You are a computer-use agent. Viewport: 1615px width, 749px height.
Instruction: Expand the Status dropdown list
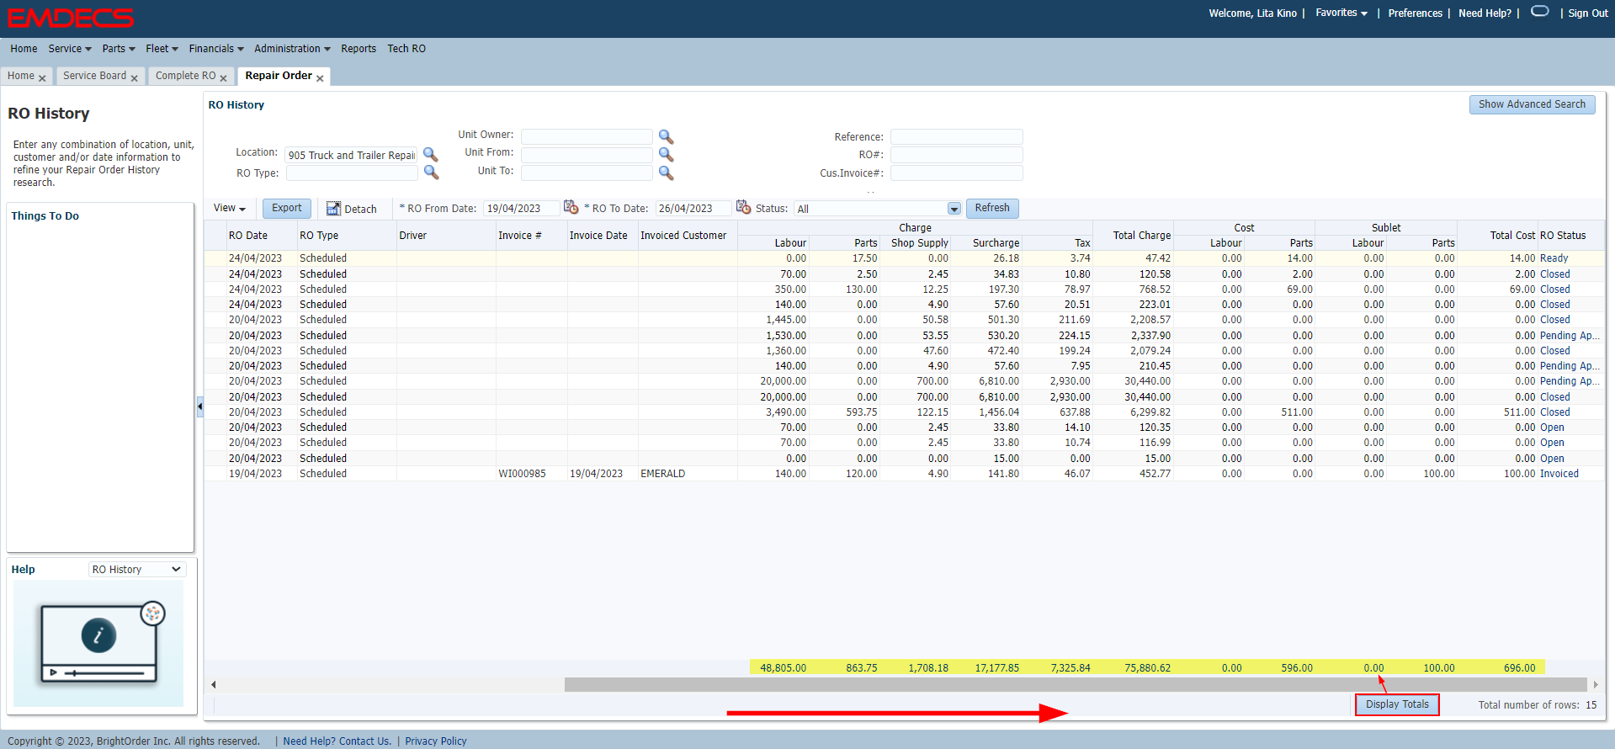point(954,209)
